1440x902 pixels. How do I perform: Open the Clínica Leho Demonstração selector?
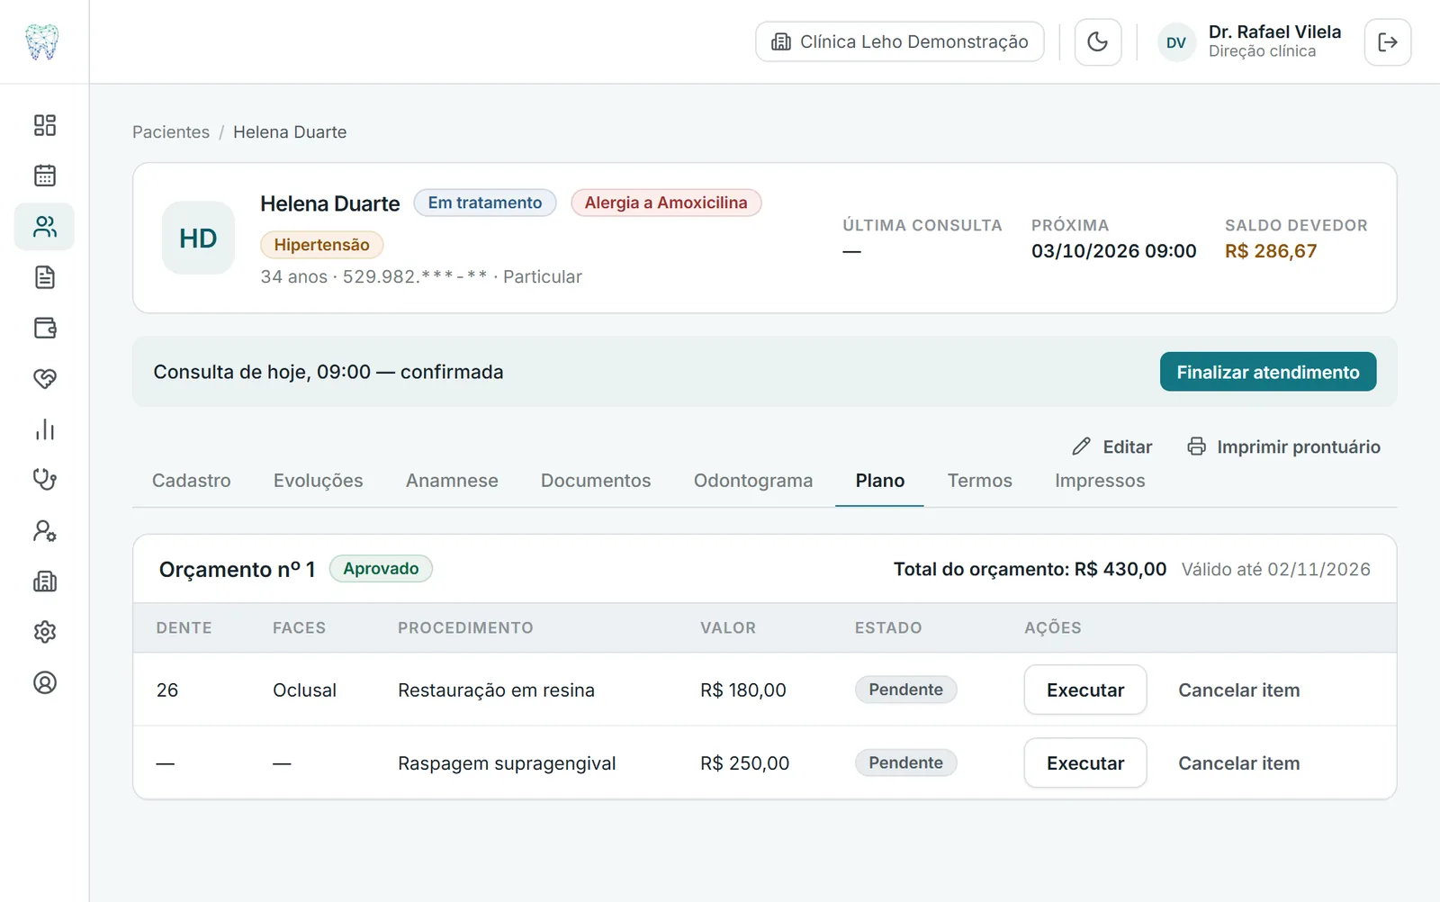point(900,41)
